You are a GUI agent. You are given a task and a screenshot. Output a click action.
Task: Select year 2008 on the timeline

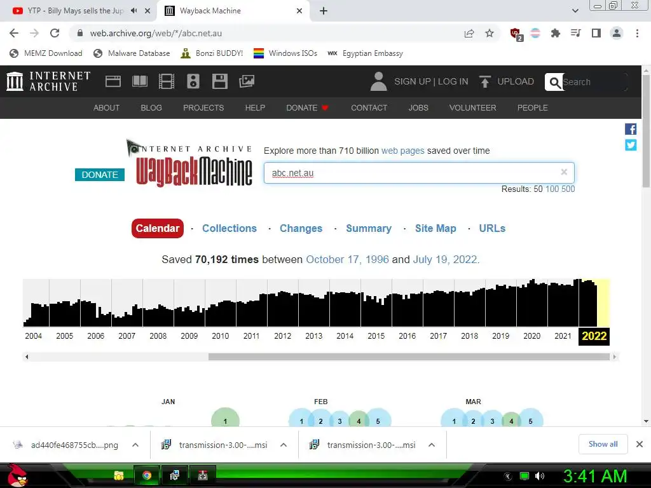[x=158, y=336]
